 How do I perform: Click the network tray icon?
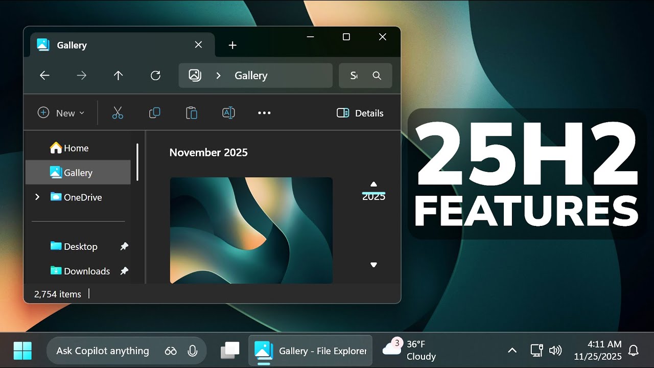pos(536,351)
